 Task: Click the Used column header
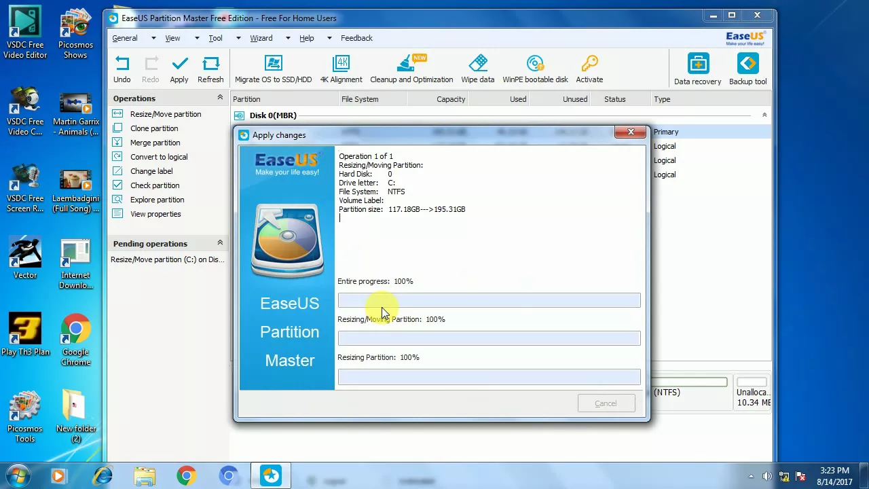click(500, 99)
